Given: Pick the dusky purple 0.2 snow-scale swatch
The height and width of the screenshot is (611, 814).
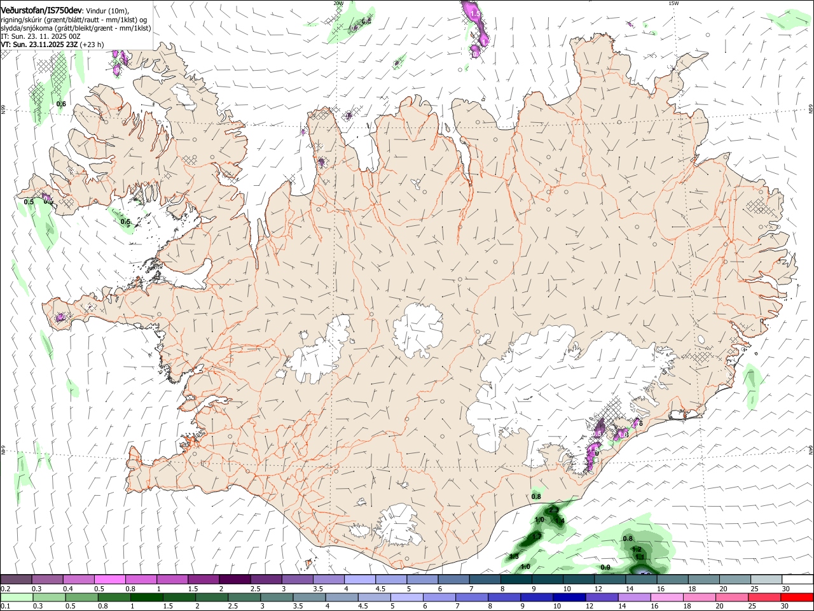Looking at the screenshot, I should pyautogui.click(x=16, y=579).
